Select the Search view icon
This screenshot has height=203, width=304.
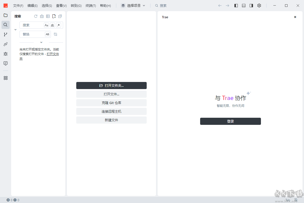click(5, 25)
